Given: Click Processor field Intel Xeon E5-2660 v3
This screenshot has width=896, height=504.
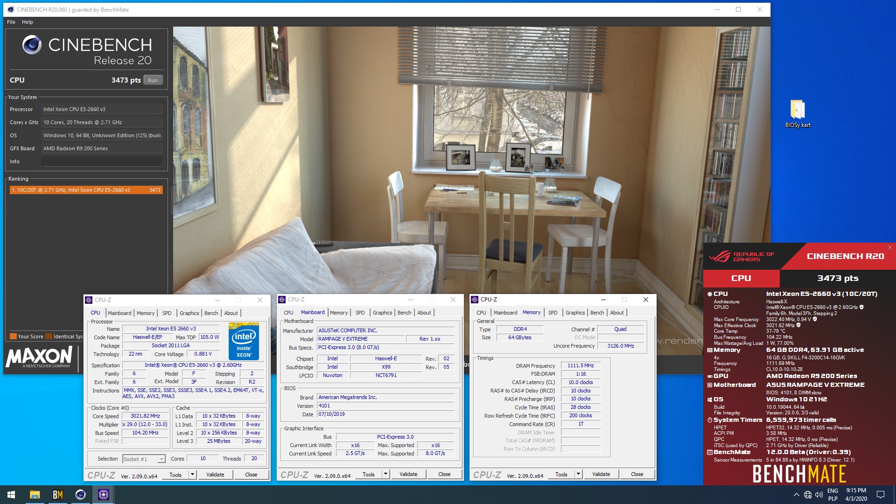Looking at the screenshot, I should click(102, 109).
